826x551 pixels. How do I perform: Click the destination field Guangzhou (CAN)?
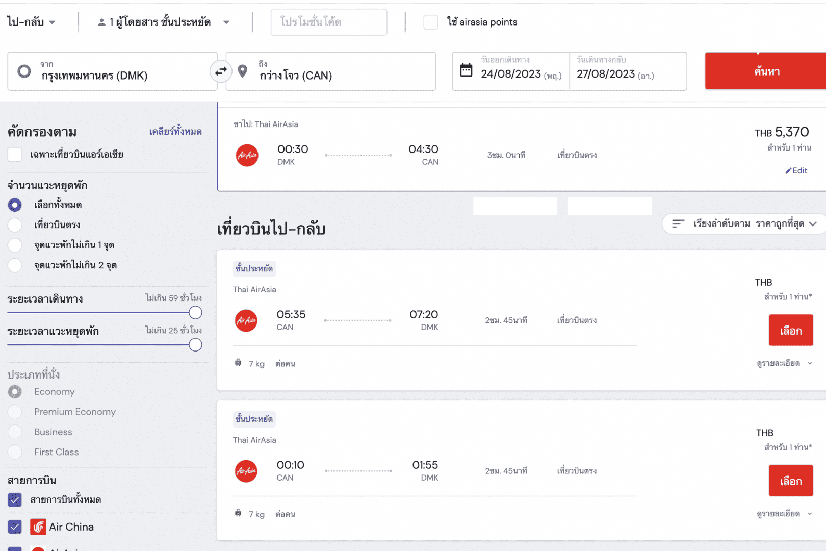point(331,71)
